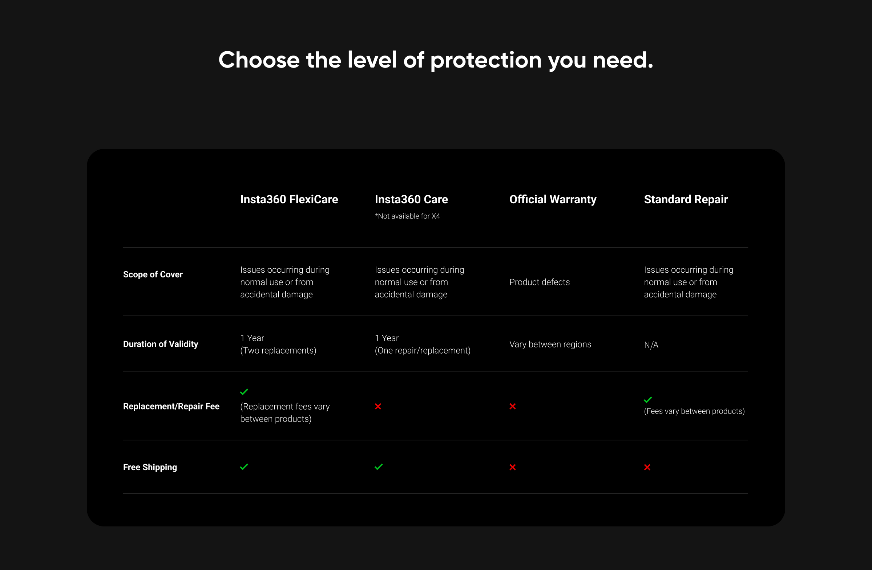The width and height of the screenshot is (872, 570).
Task: Click the "Choose the level of protection" heading
Action: coord(436,60)
